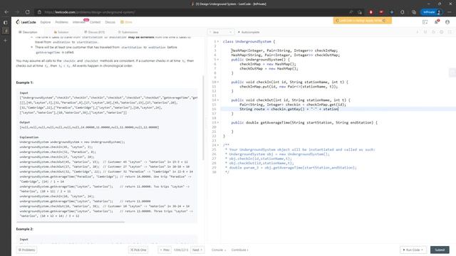
Task: Open the Discuss nav item
Action: tap(110, 22)
